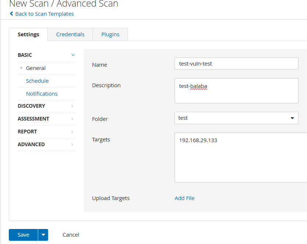Image resolution: width=307 pixels, height=244 pixels.
Task: Click Add File to upload targets
Action: tap(184, 198)
